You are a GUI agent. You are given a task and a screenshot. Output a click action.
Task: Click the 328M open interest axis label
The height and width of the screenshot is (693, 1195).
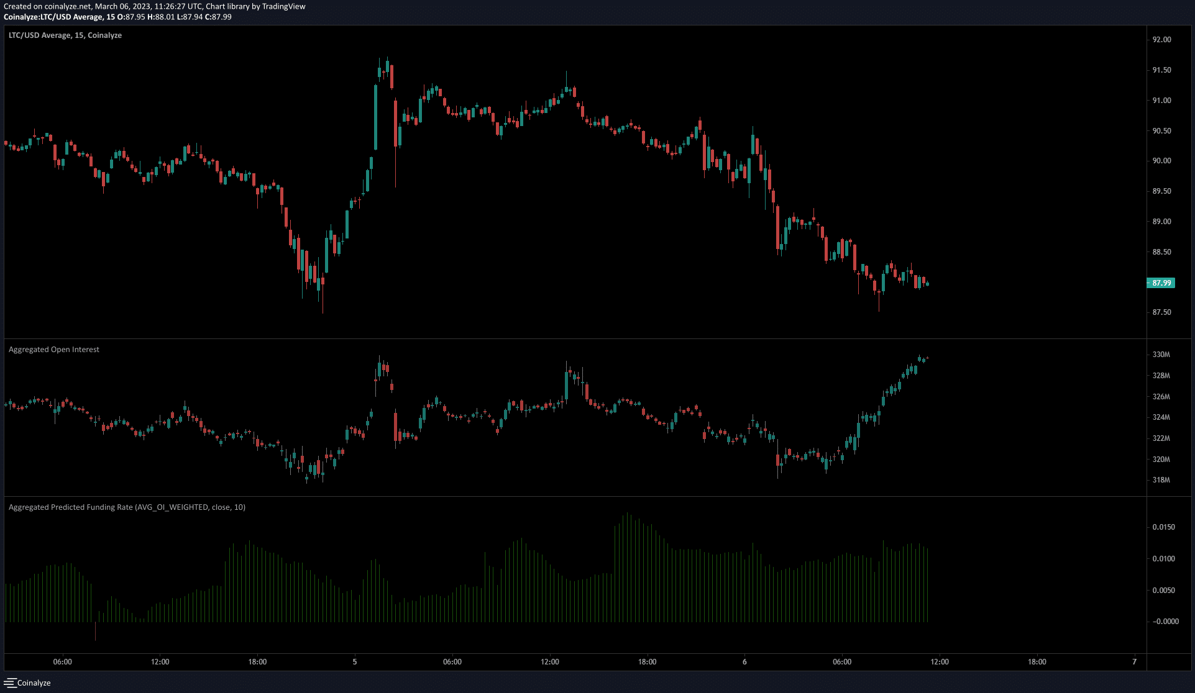[1161, 376]
